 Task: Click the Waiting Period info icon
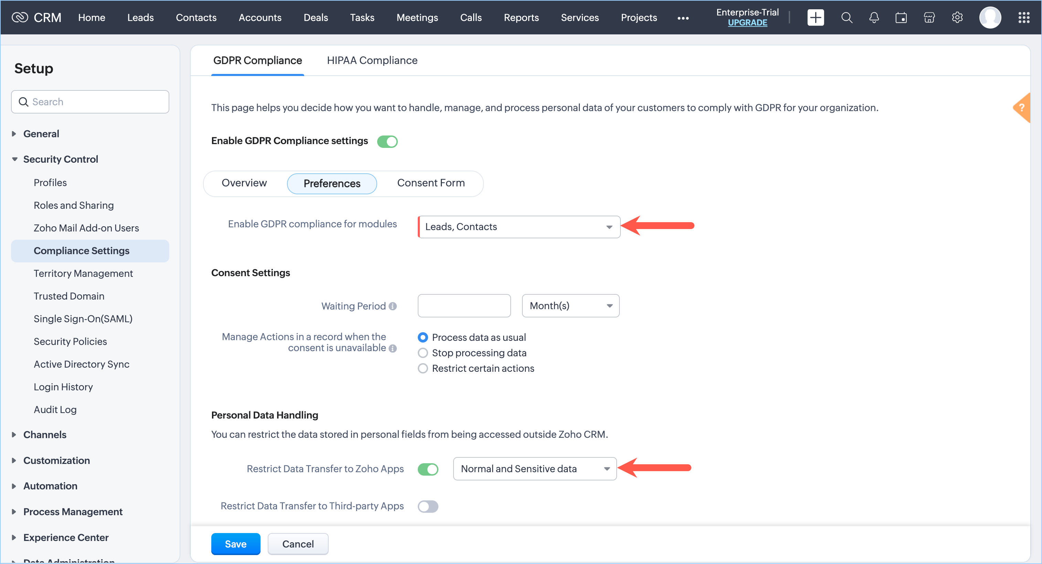[x=392, y=306]
